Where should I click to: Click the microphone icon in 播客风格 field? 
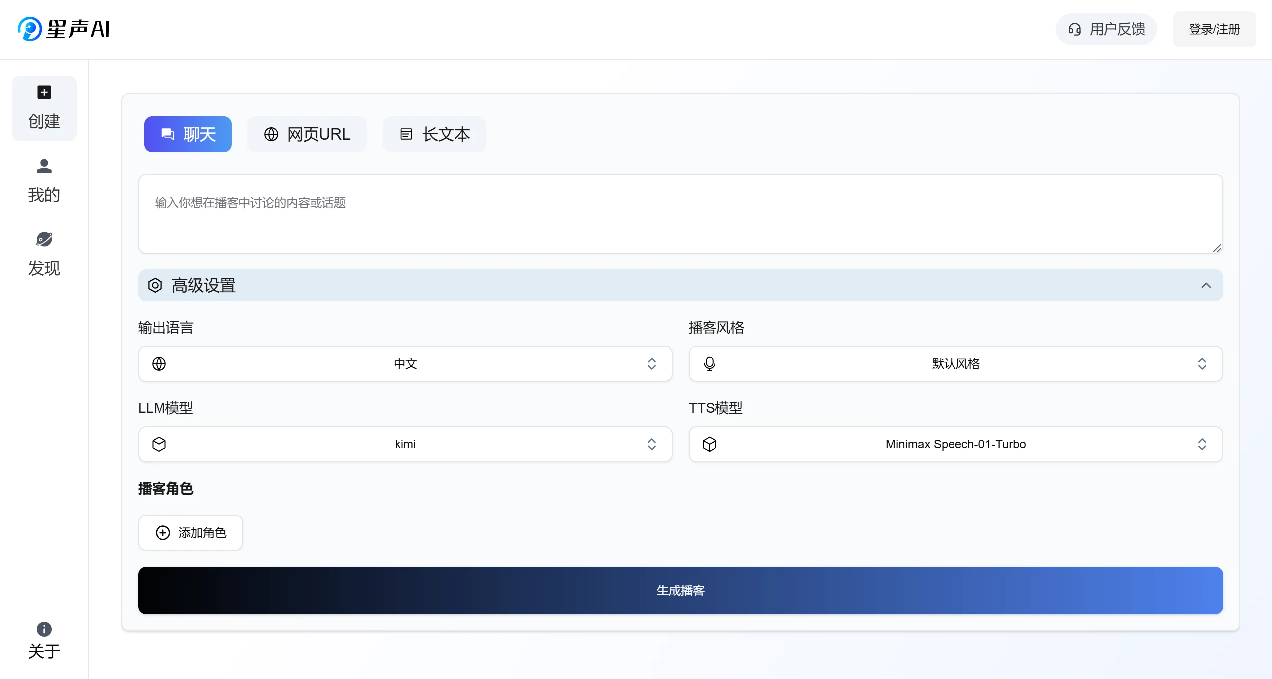(x=710, y=364)
